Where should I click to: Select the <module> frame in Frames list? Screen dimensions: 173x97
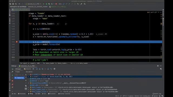[19, 78]
